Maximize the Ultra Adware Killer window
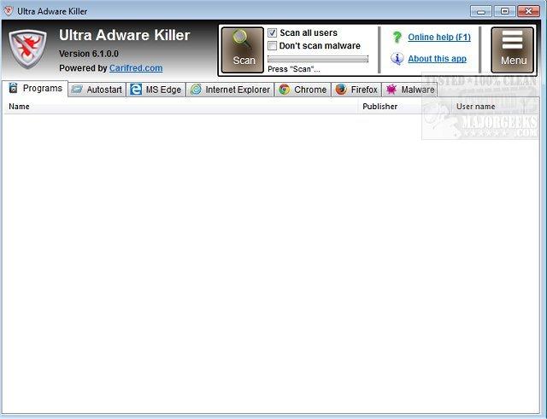 [504, 11]
